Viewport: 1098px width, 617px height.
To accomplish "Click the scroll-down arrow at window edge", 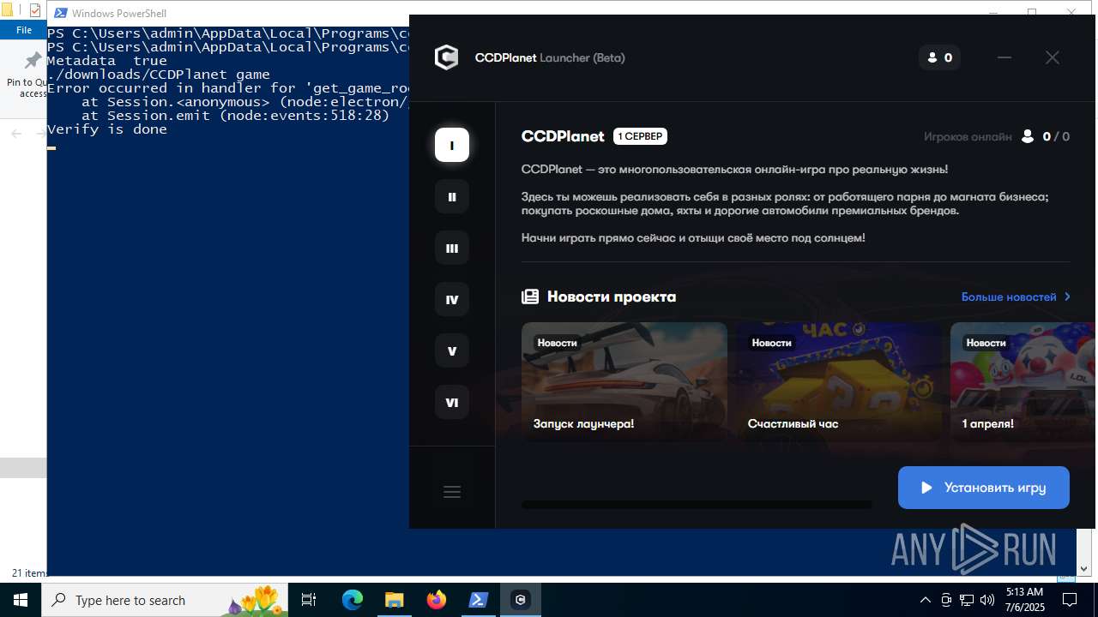I will click(1083, 568).
